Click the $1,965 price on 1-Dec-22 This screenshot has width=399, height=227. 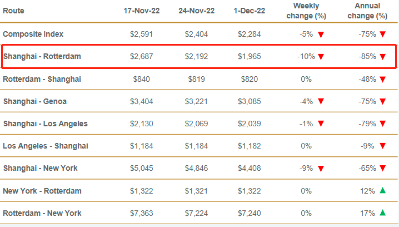pos(249,56)
